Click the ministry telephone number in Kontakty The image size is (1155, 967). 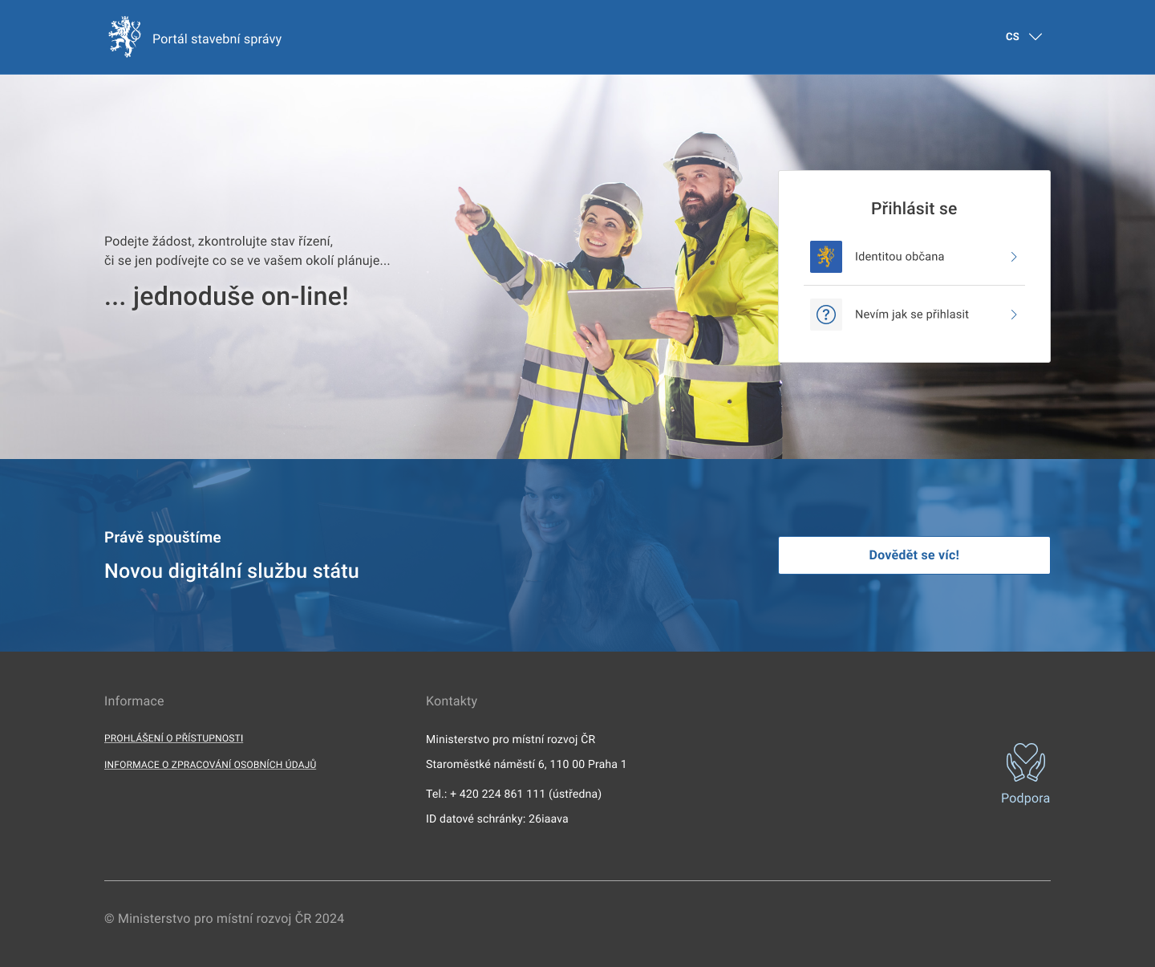[513, 794]
